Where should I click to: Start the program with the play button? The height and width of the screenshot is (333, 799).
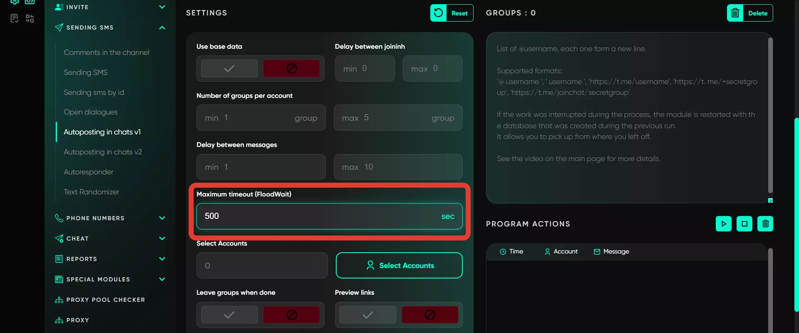pyautogui.click(x=724, y=224)
